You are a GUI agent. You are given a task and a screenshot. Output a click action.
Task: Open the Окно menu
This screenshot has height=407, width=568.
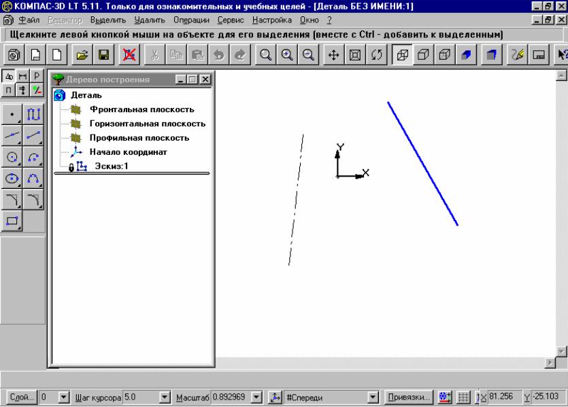[x=310, y=20]
